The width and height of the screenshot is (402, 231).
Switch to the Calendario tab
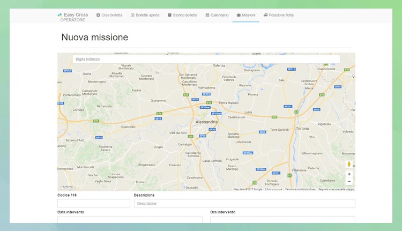tap(217, 15)
